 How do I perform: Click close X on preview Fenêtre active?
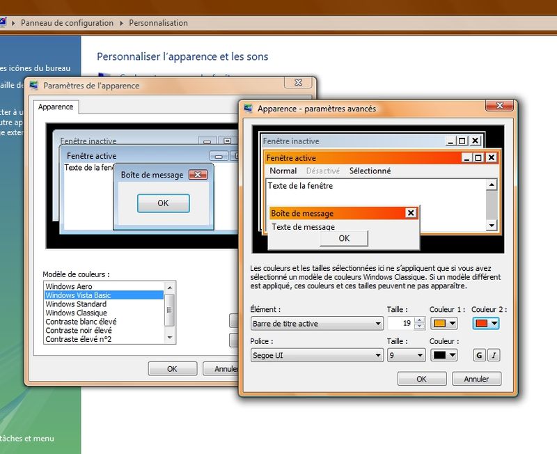point(492,157)
